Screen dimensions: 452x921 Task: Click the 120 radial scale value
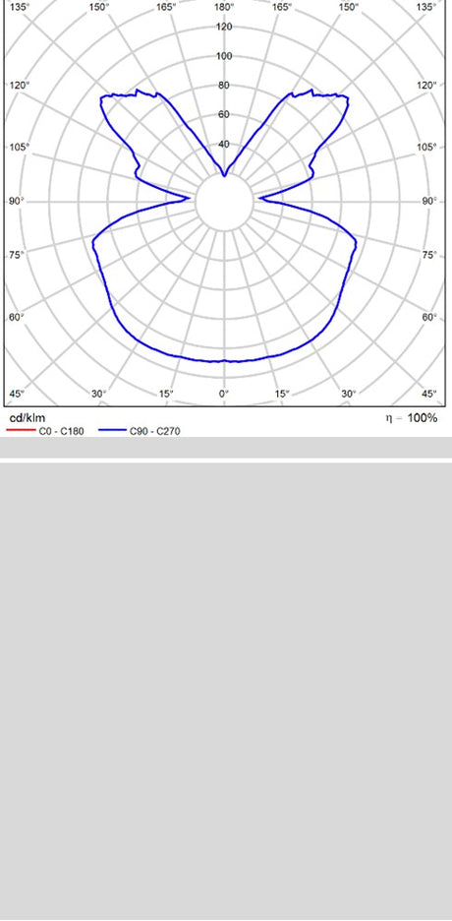tap(224, 27)
